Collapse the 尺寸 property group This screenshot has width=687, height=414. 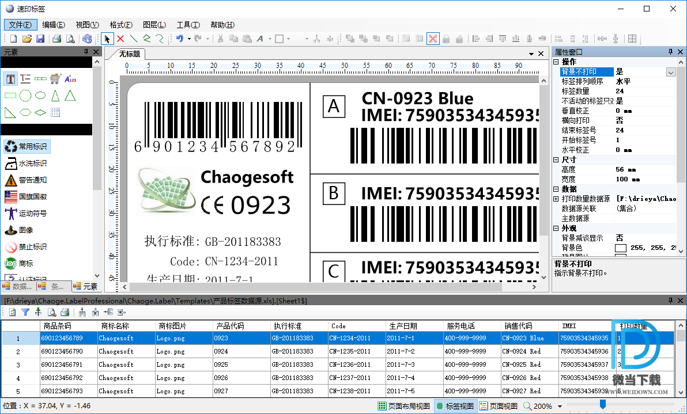point(556,160)
